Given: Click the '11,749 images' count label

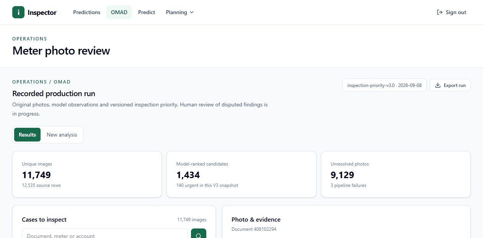Looking at the screenshot, I should [x=192, y=220].
